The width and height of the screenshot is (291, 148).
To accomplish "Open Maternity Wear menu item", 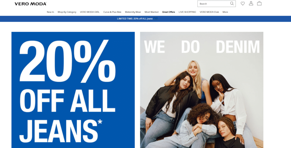I will coord(133,12).
